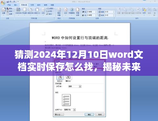This screenshot has height=121, width=158.
Task: Click the document heading 'WORD 中如何设置行与顶端的距离'
Action: (80, 38)
